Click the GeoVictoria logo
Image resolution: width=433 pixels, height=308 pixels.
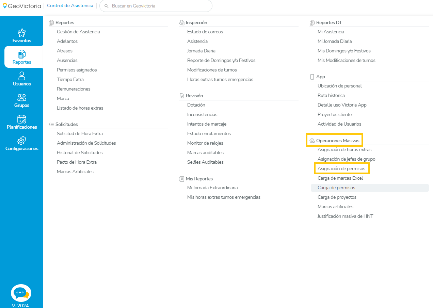22,6
